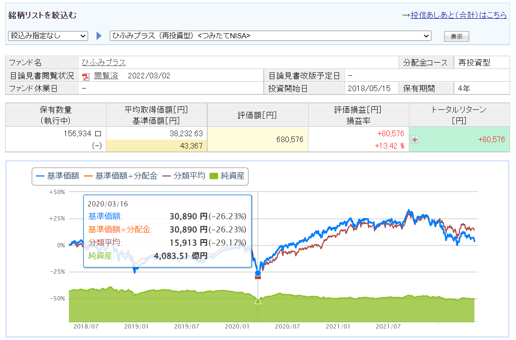Image resolution: width=516 pixels, height=340 pixels.
Task: Click the white triangle marker on net assets area
Action: [258, 301]
